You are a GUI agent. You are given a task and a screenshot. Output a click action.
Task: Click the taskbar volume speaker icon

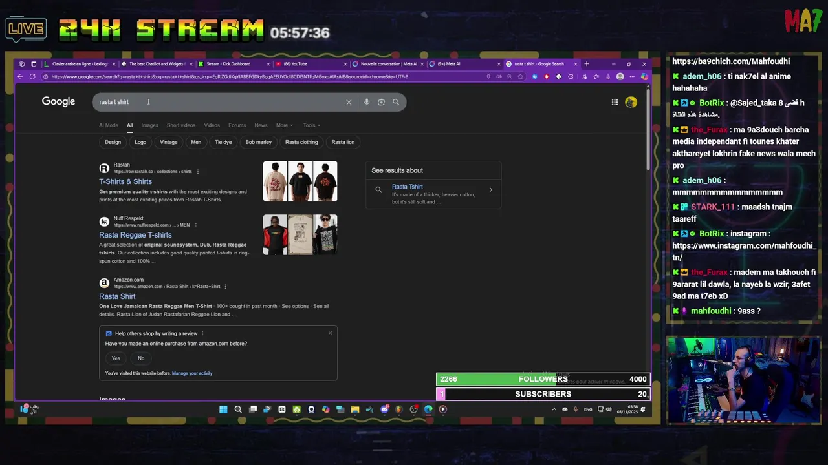point(609,409)
